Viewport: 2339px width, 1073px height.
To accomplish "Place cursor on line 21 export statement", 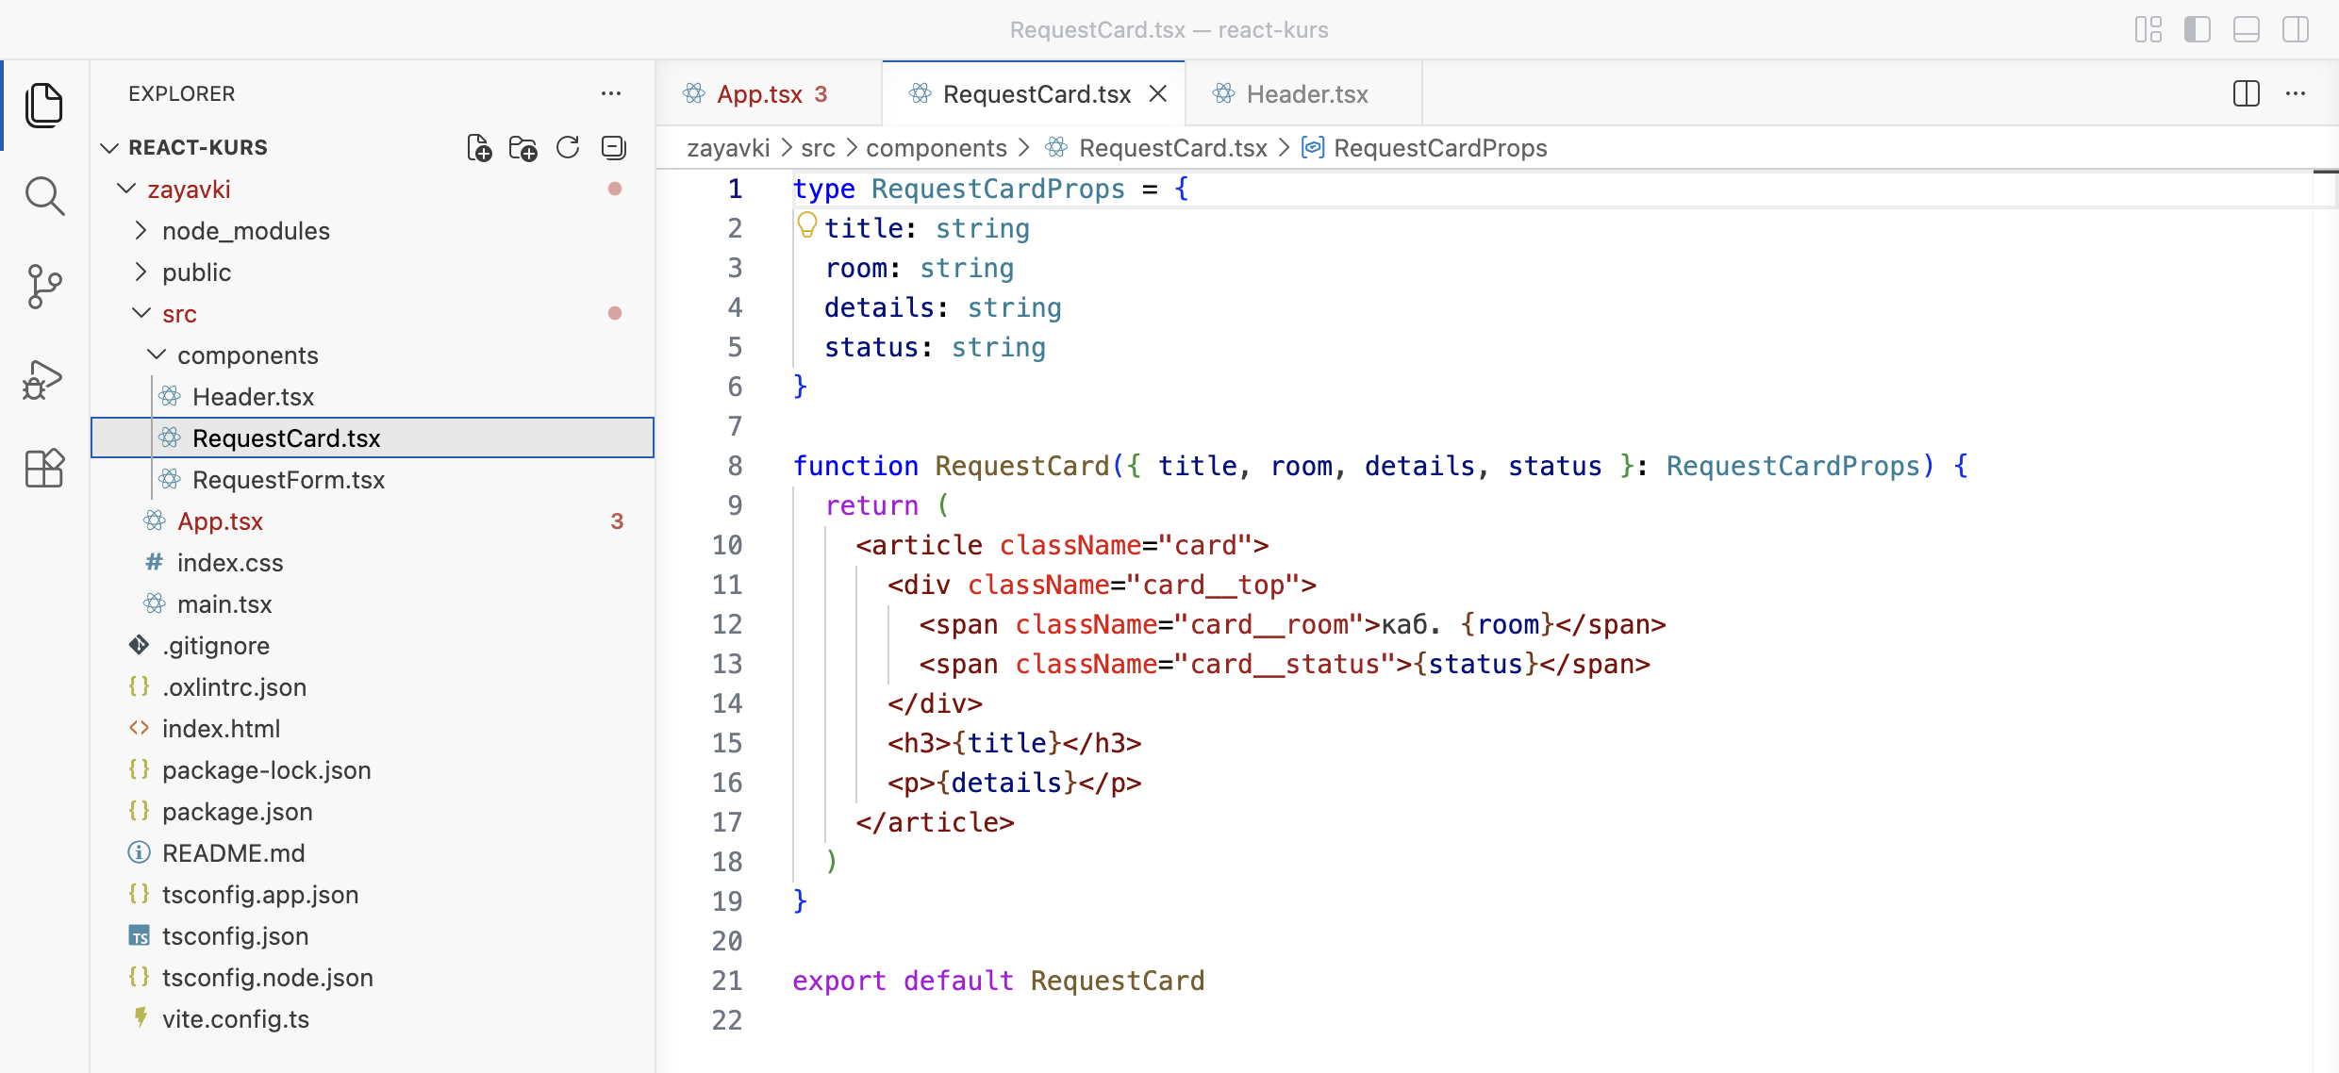I will tap(998, 981).
